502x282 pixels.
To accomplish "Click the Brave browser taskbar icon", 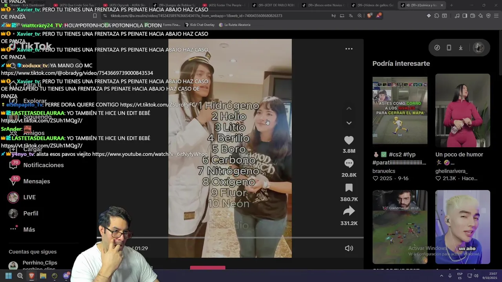I will tap(31, 276).
